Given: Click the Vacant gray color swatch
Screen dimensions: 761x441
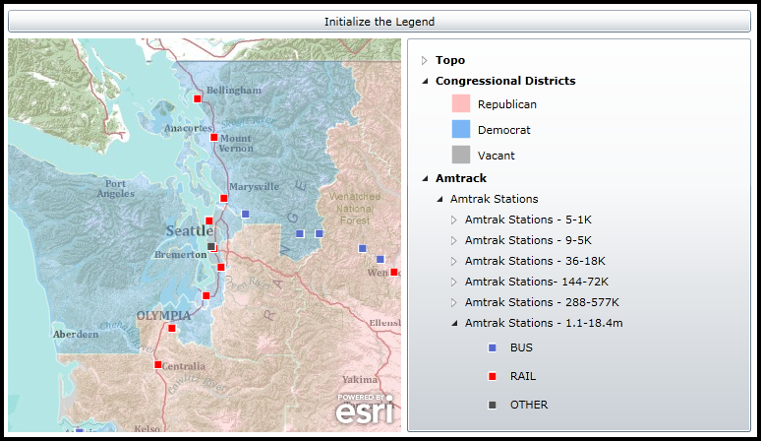Looking at the screenshot, I should pyautogui.click(x=461, y=155).
